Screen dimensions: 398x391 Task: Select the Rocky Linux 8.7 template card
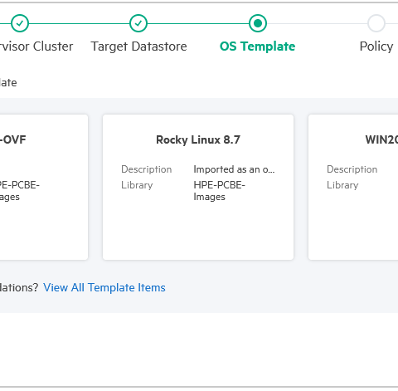click(198, 187)
